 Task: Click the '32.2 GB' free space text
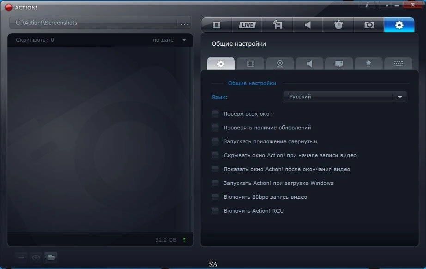(166, 240)
